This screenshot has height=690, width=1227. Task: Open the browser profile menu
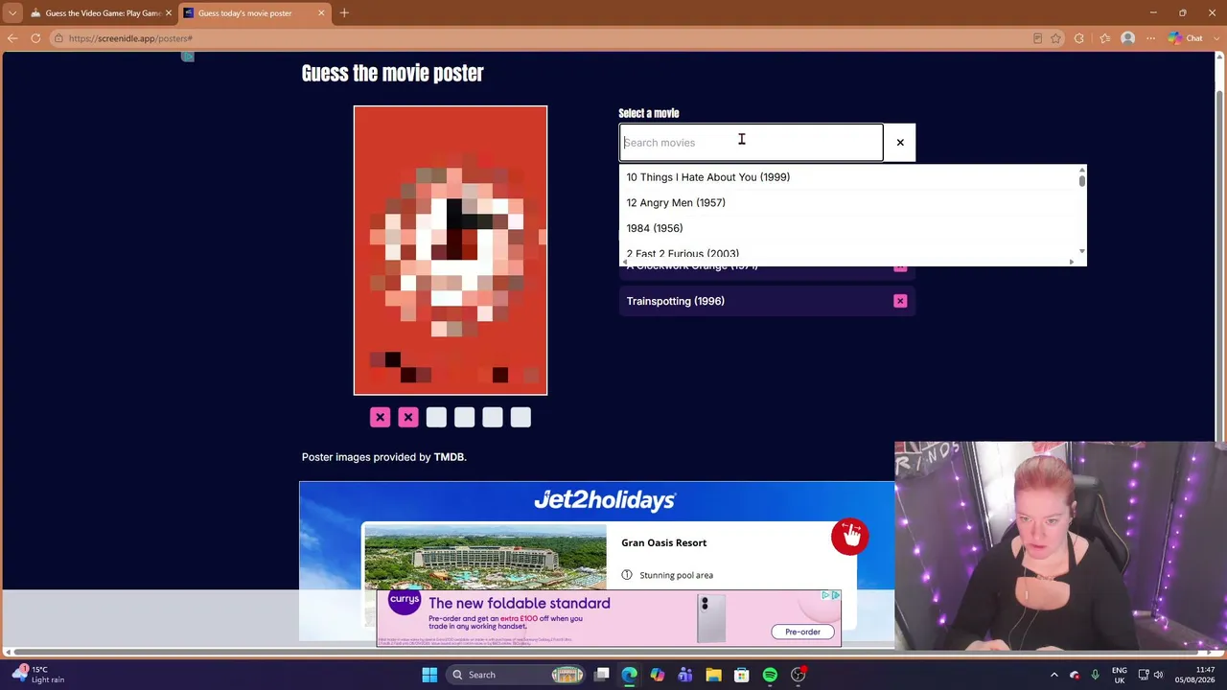click(x=1128, y=38)
